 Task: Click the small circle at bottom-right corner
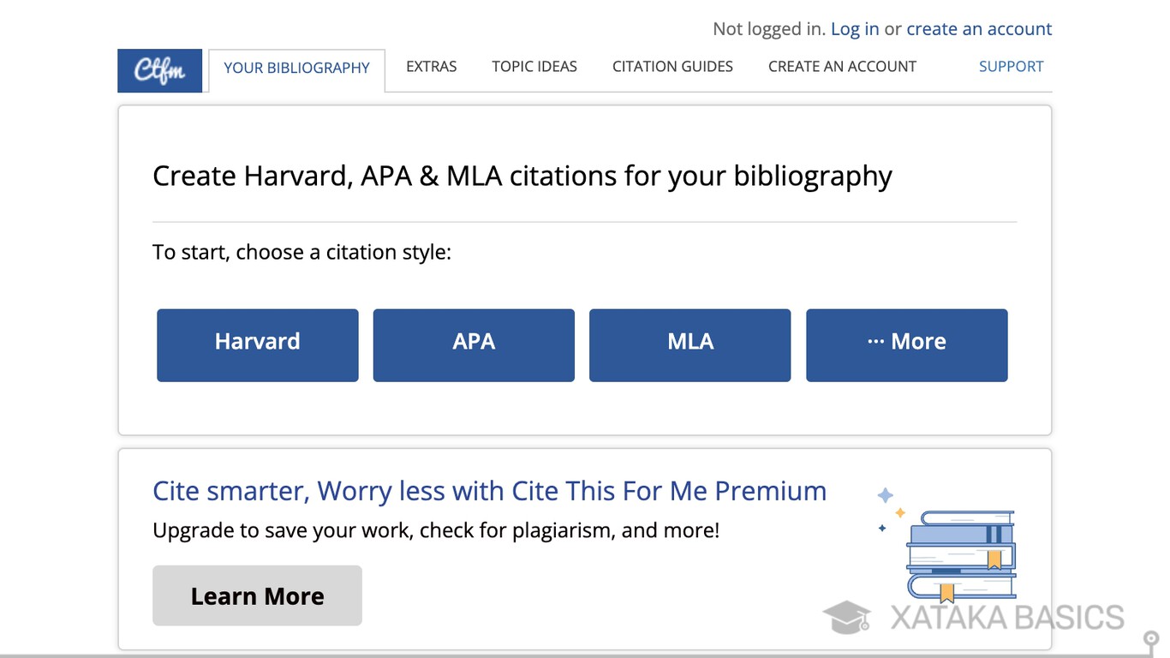(1154, 638)
